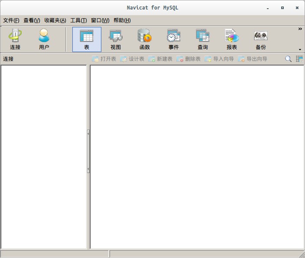Click the window resize grip corner
The width and height of the screenshot is (305, 258).
click(302, 255)
